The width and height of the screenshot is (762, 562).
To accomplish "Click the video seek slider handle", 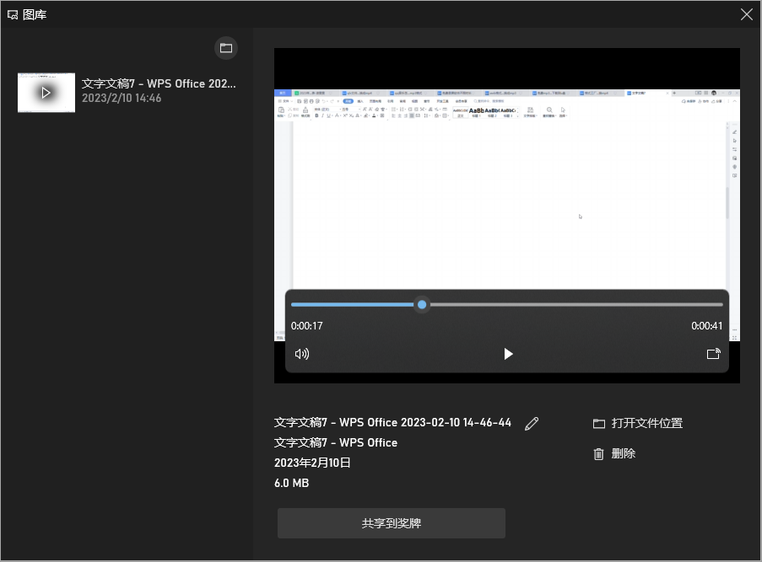I will [422, 305].
